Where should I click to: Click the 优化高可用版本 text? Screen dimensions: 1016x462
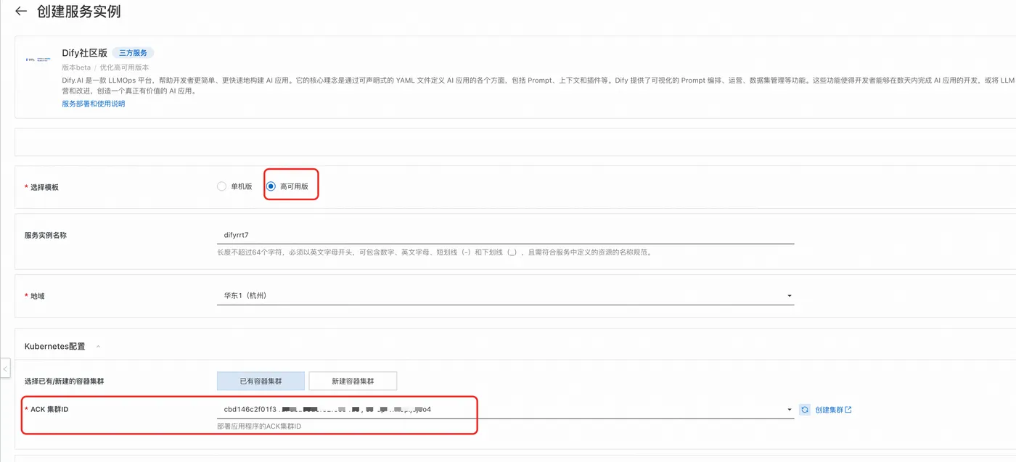(x=124, y=67)
